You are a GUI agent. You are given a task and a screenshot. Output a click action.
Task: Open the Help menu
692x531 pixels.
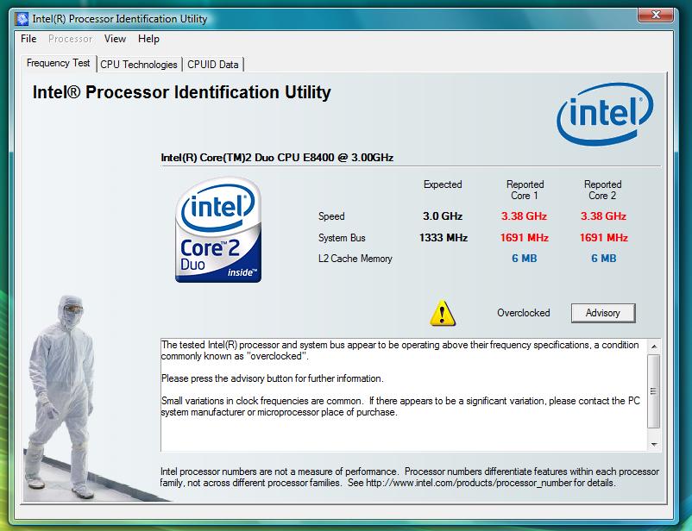tap(148, 39)
